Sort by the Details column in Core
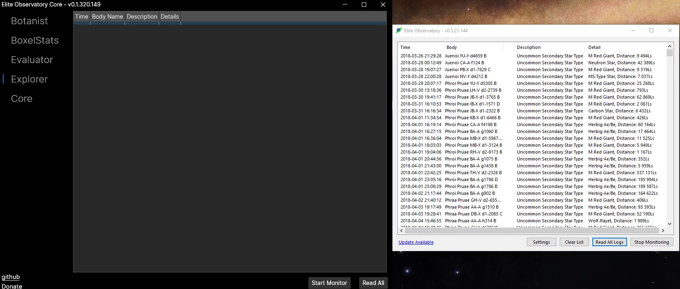Viewport: 680px width, 289px height. click(170, 17)
